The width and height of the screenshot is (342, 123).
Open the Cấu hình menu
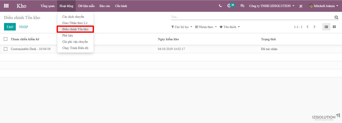[x=121, y=6]
